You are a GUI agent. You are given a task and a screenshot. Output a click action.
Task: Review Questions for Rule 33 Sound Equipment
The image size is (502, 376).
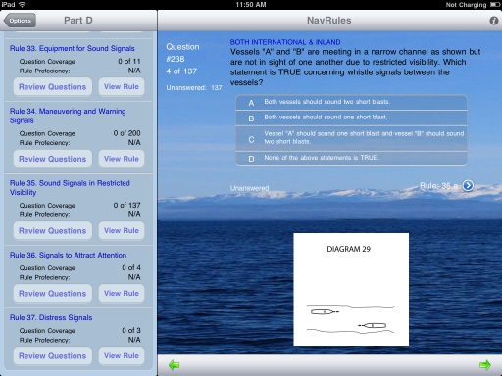(x=53, y=87)
